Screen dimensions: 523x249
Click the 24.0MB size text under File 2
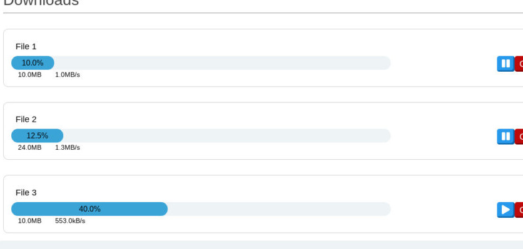point(29,147)
